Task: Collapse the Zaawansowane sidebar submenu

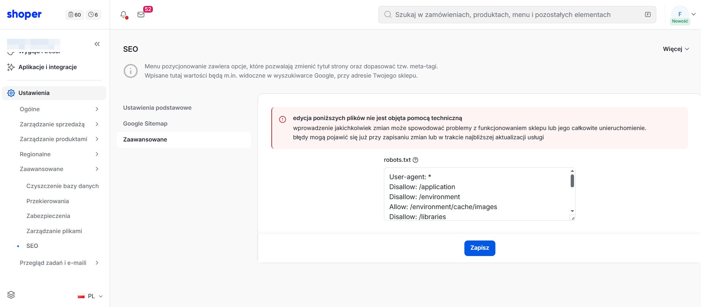Action: point(97,169)
